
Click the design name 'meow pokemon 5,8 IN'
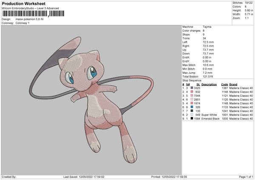coord(29,19)
